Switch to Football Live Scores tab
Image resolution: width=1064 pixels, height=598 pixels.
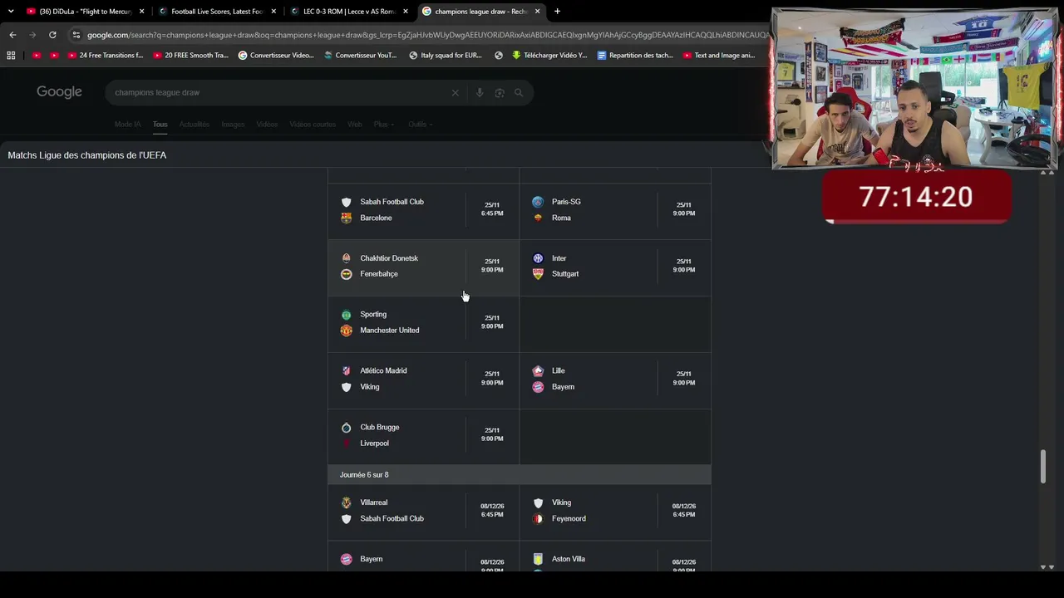click(x=217, y=12)
